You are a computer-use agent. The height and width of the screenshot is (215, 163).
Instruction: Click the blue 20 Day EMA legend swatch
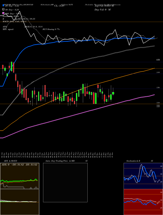tap(4, 6)
